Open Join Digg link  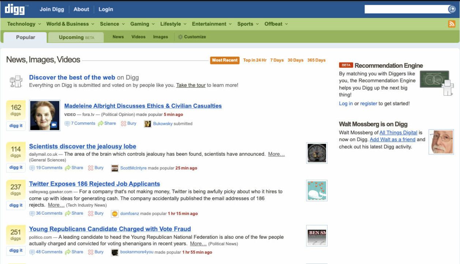click(x=52, y=10)
